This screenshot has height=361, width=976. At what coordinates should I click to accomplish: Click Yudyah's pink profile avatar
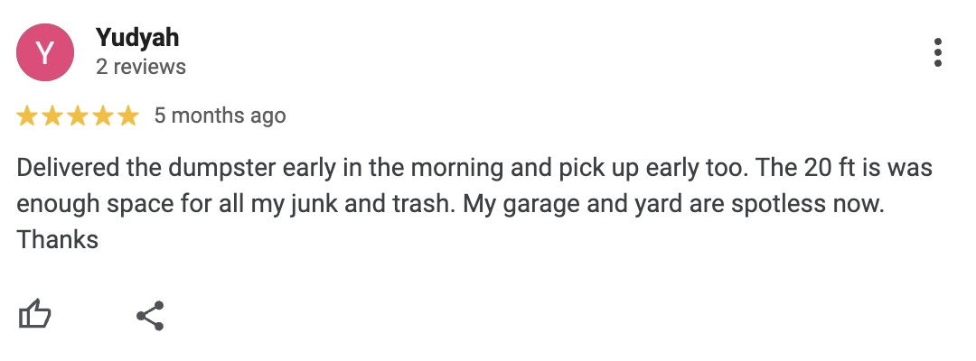point(45,52)
